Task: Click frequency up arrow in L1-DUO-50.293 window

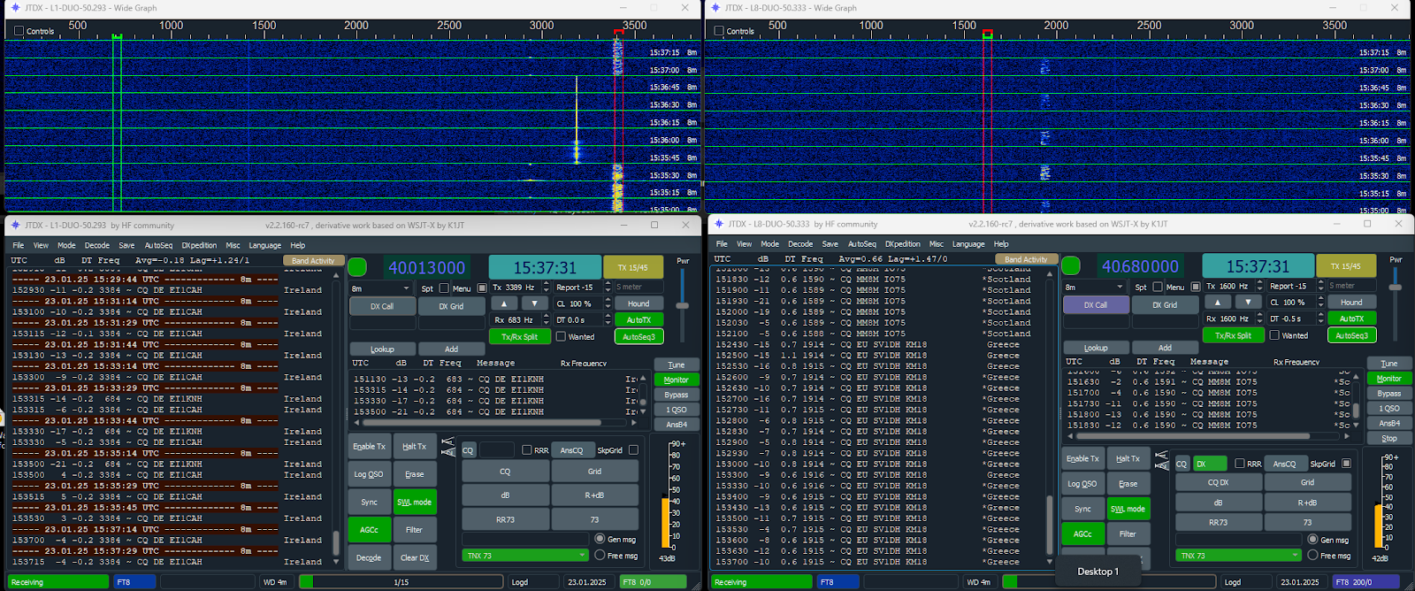Action: pos(504,303)
